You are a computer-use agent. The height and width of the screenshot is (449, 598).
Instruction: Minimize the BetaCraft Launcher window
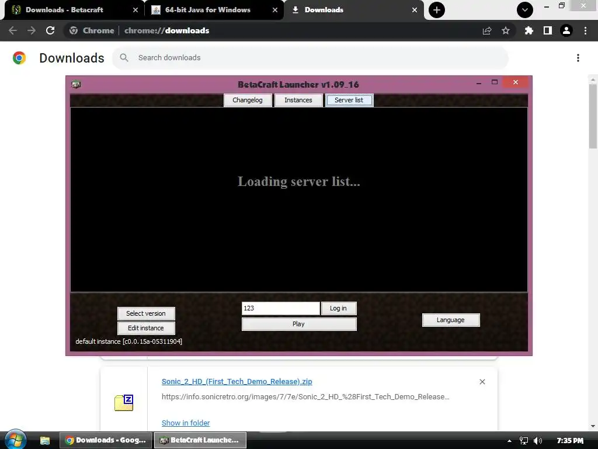pos(479,82)
